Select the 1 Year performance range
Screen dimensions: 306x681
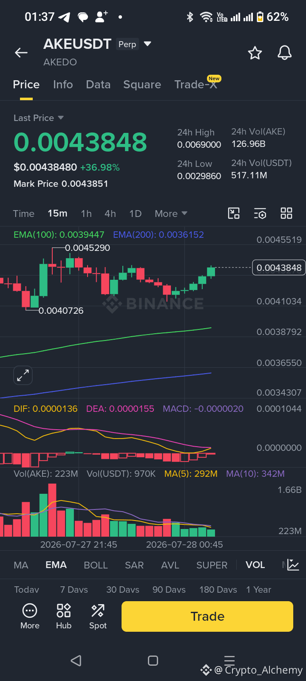tap(258, 590)
